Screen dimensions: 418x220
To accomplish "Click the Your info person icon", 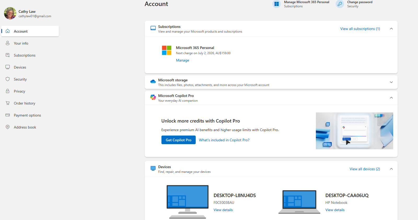I will 8,43.
